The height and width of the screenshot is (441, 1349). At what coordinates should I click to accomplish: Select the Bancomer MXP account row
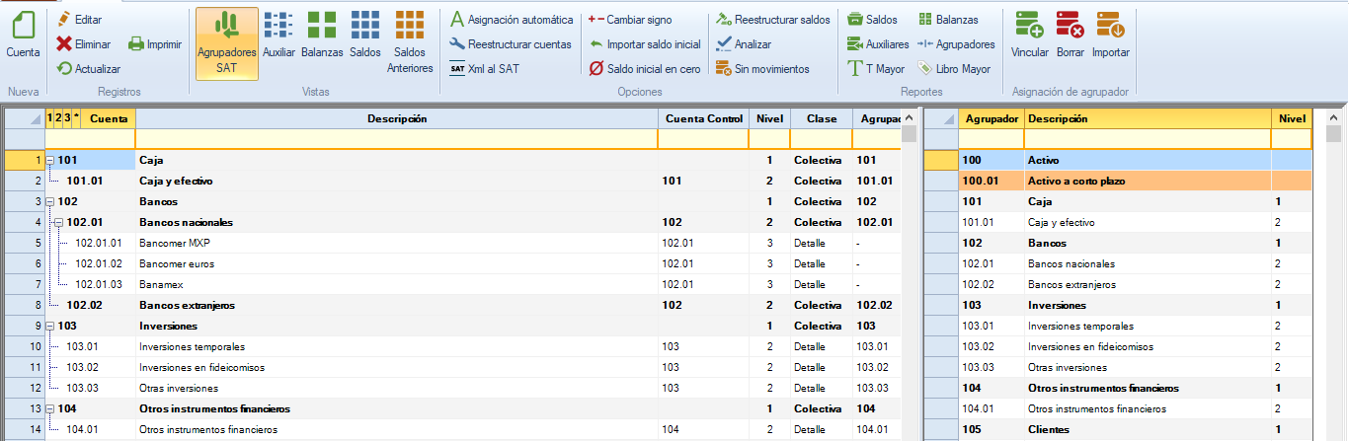coord(174,243)
